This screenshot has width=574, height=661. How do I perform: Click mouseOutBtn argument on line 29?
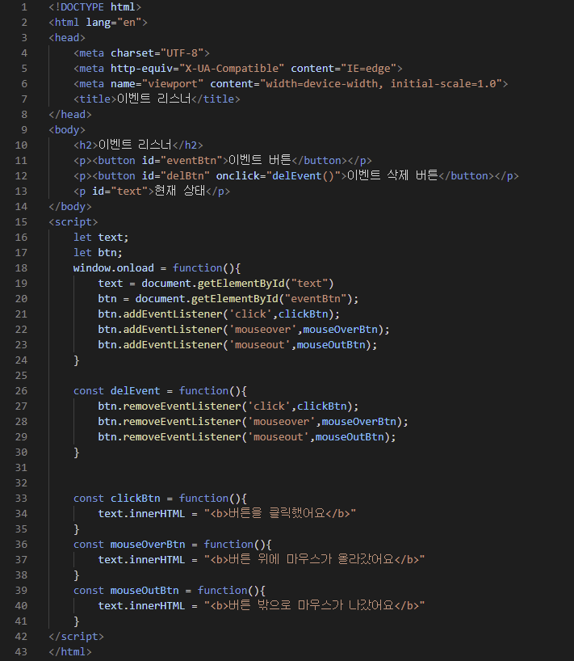click(x=350, y=437)
